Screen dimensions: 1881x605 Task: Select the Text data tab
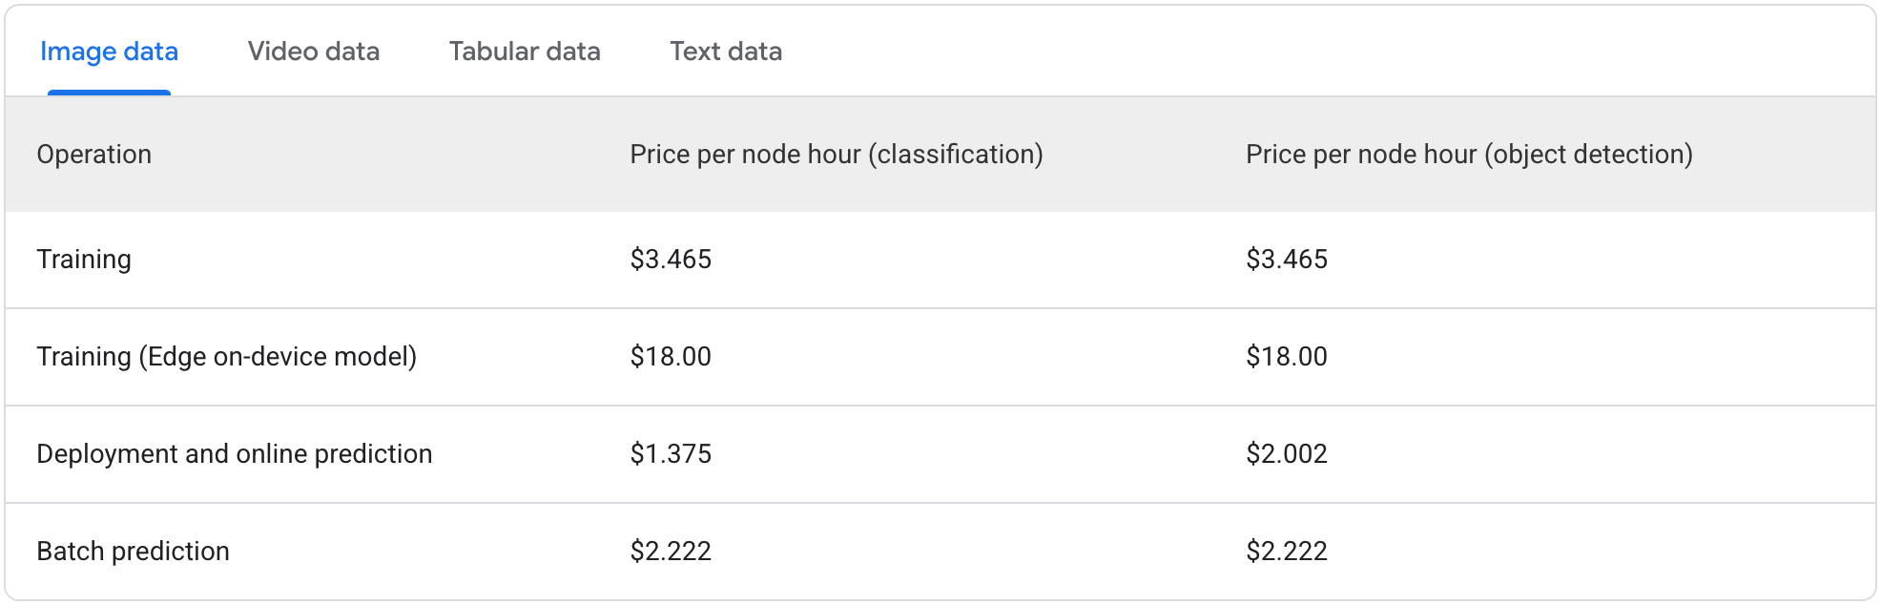725,52
